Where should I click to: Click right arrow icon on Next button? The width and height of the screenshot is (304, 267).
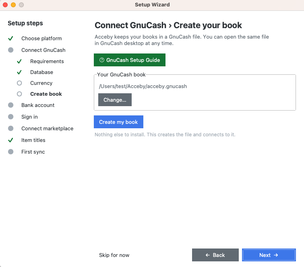tap(276, 255)
